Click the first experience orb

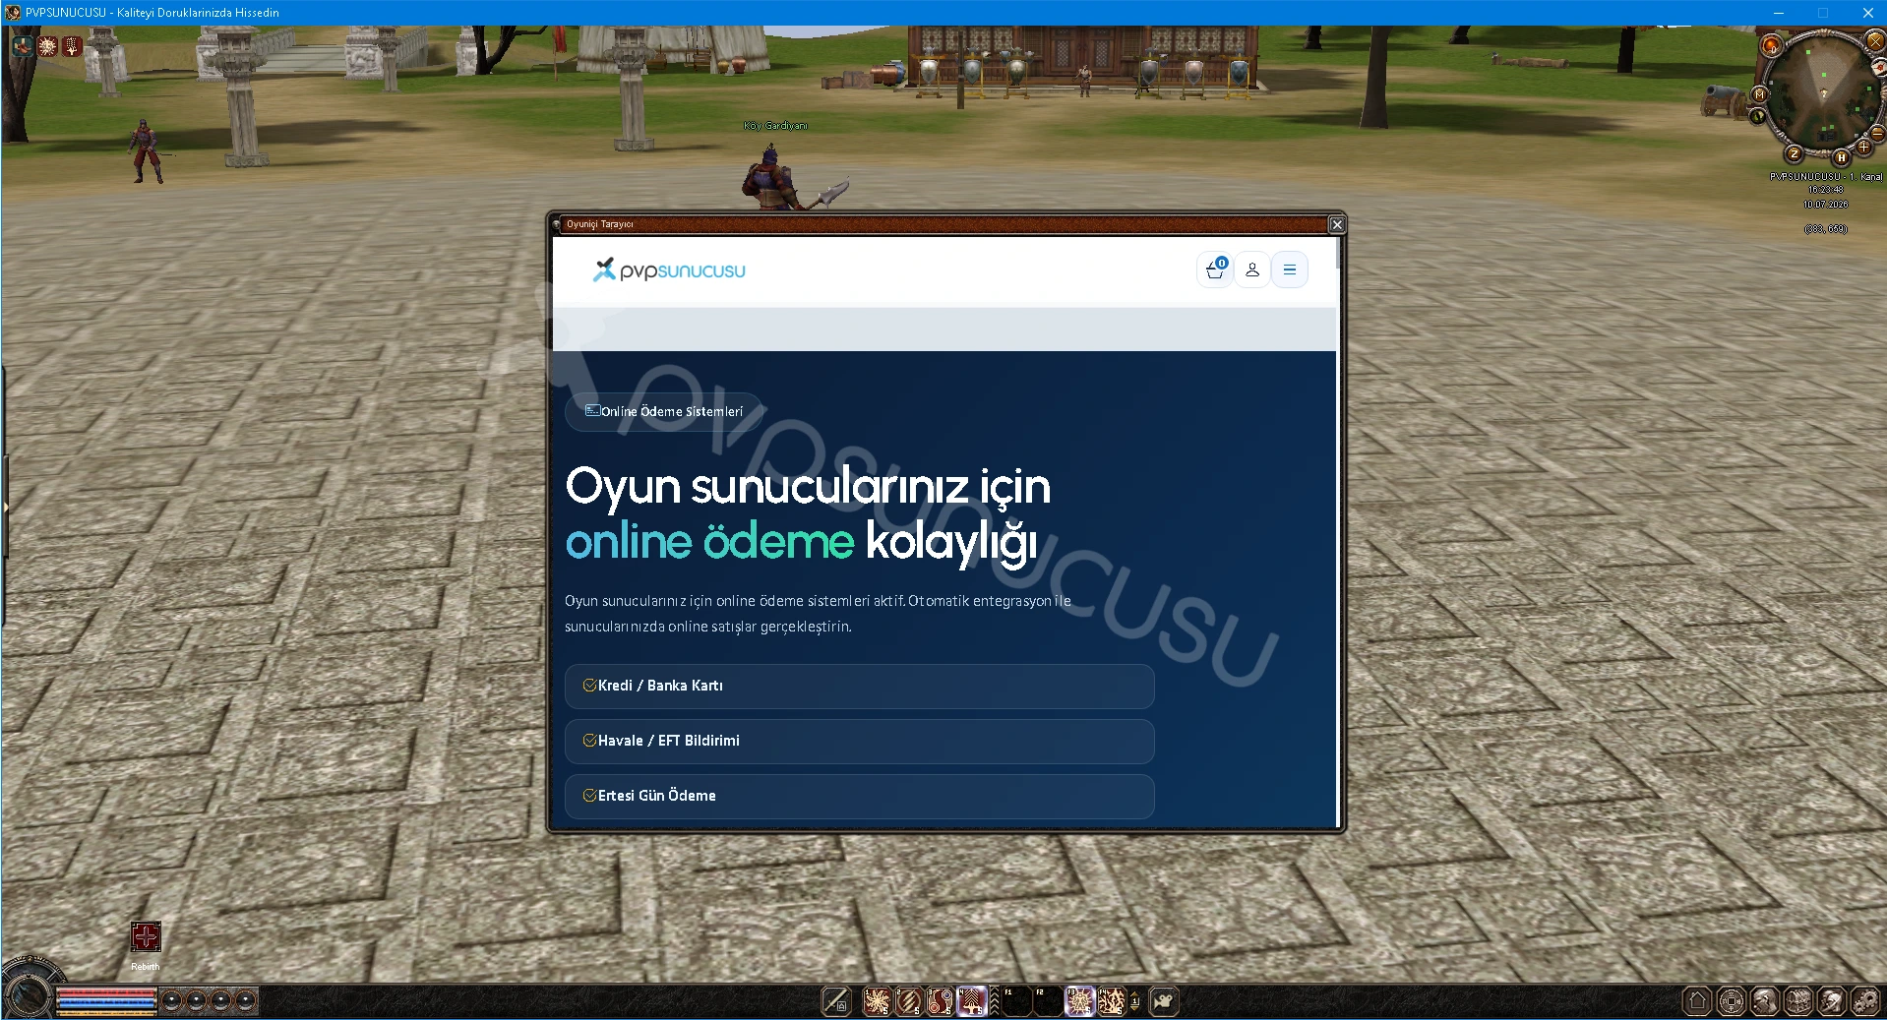172,1001
